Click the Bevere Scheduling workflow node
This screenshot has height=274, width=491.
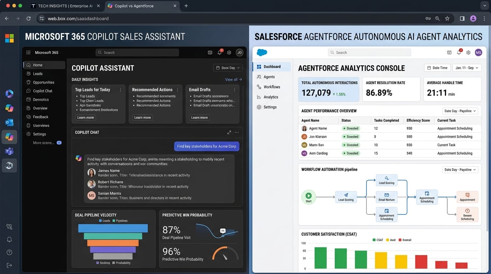467,214
